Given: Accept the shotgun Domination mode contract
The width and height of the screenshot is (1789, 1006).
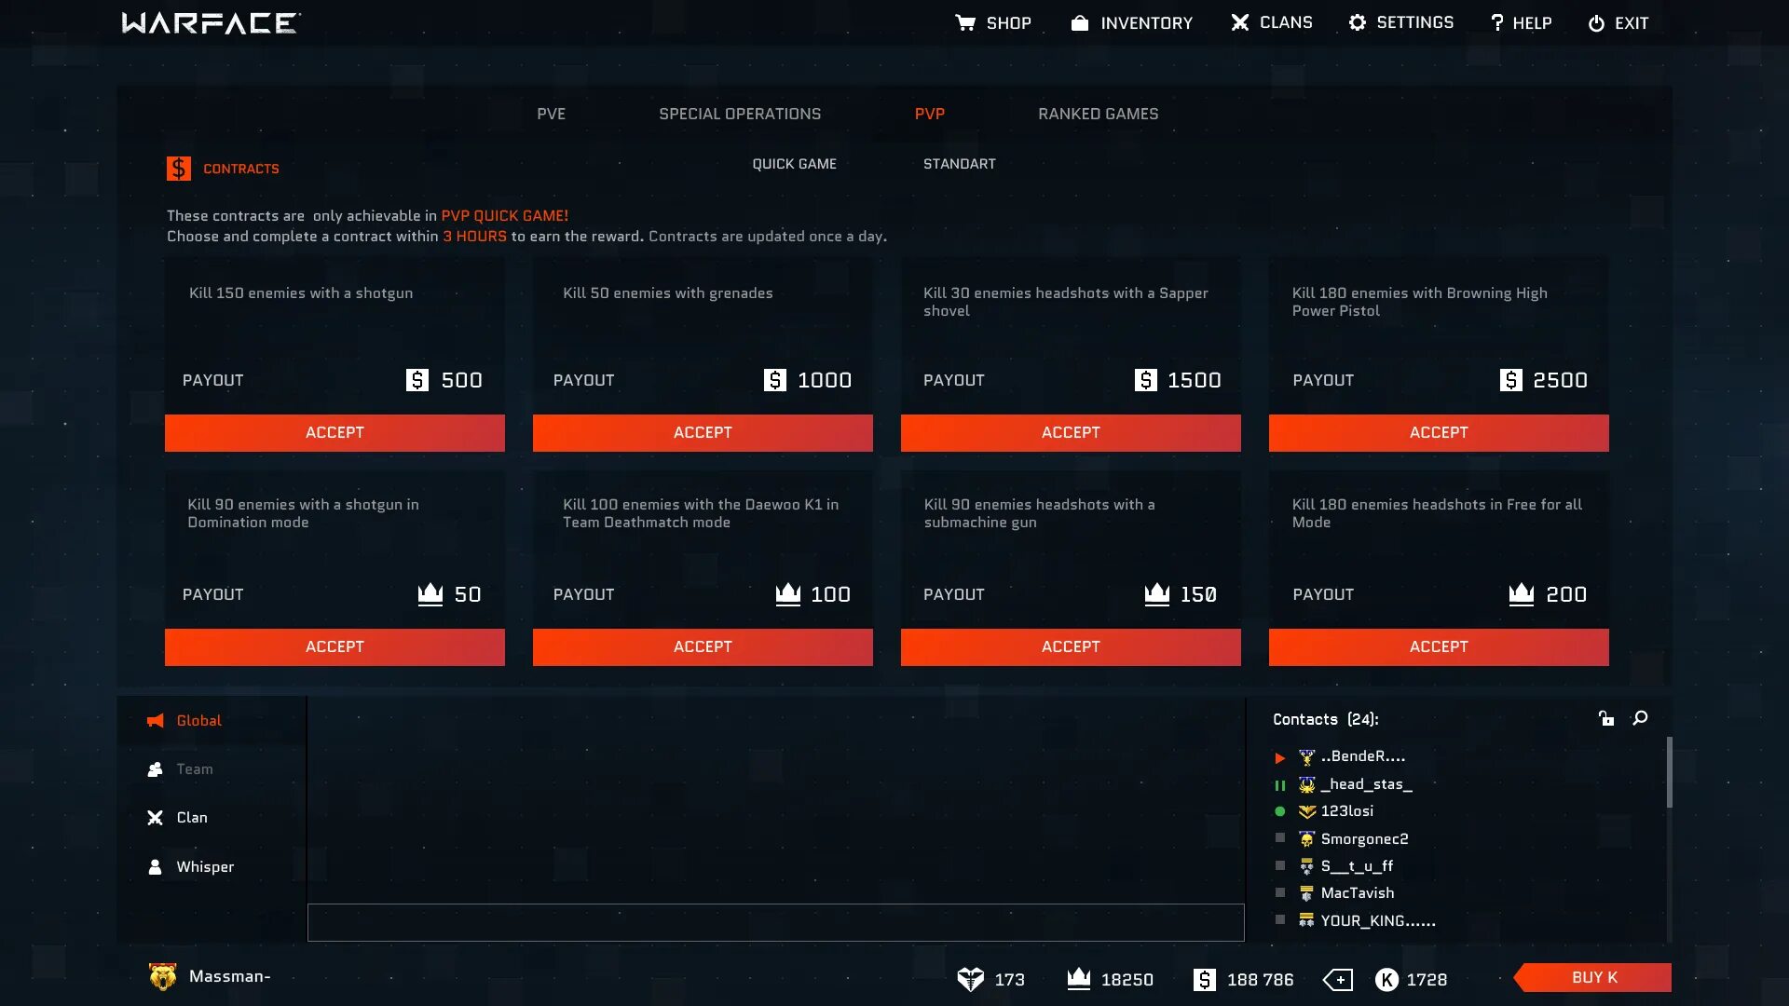Looking at the screenshot, I should click(x=335, y=647).
